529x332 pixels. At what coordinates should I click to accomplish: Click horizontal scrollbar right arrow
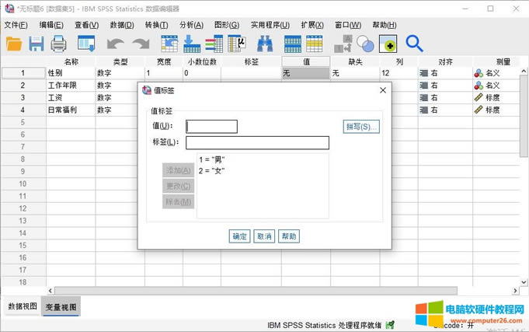[x=515, y=291]
